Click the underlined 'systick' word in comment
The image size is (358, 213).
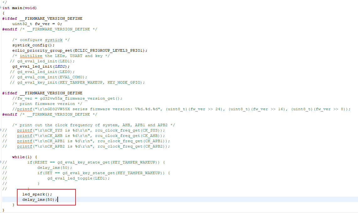point(53,40)
